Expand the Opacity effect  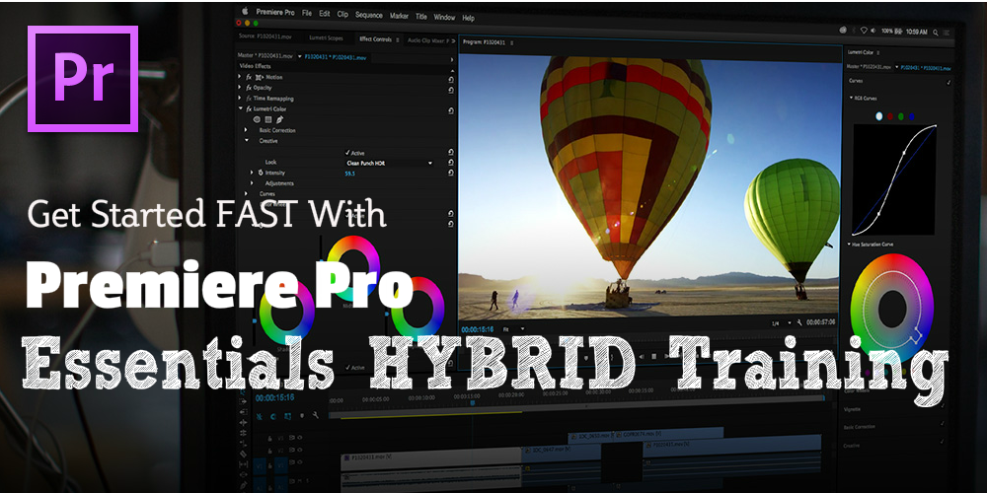coord(239,87)
